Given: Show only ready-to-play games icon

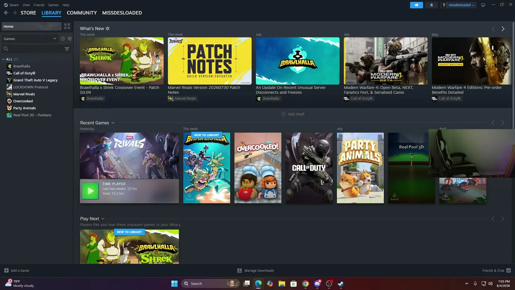Looking at the screenshot, I should click(x=70, y=39).
